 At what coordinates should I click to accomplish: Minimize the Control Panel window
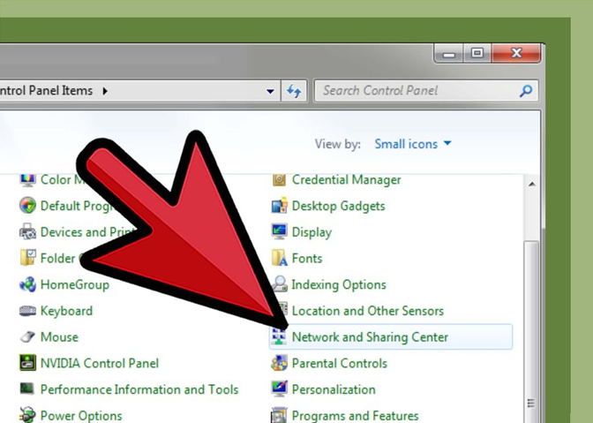pyautogui.click(x=449, y=53)
